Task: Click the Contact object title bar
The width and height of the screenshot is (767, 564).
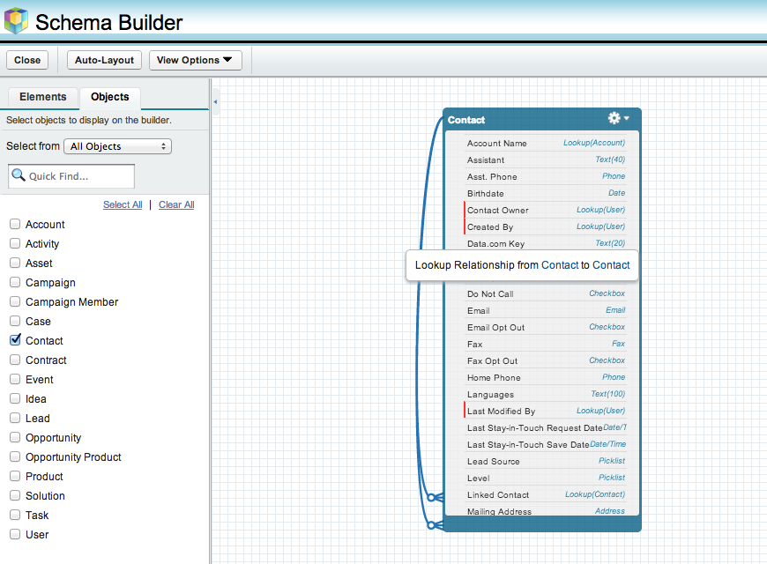Action: click(x=542, y=119)
